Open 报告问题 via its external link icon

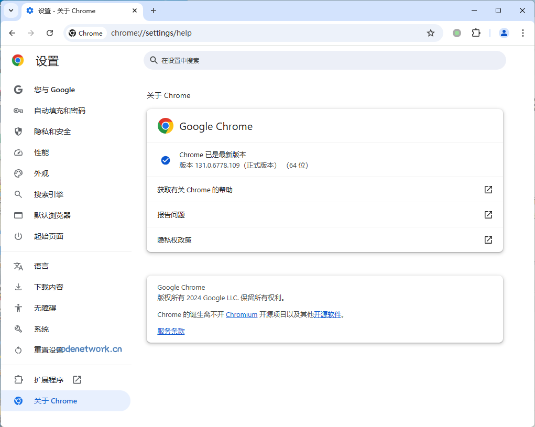click(488, 215)
